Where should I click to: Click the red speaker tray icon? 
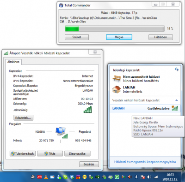click(129, 177)
